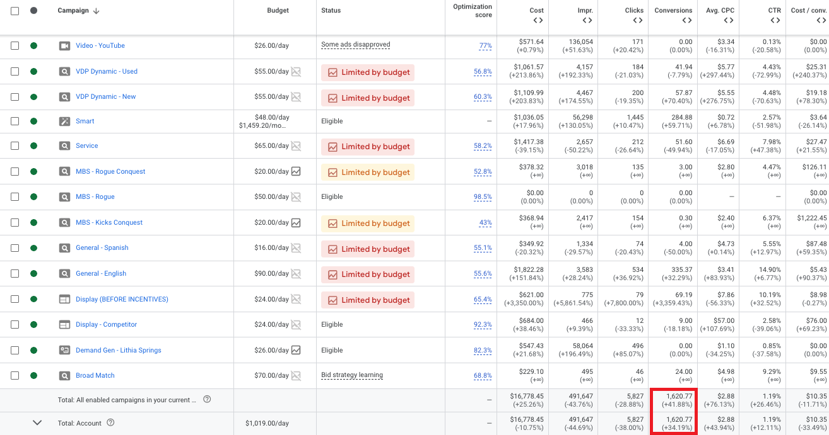
Task: Open 98.5% optimization score for MBS - Rogue
Action: pyautogui.click(x=483, y=196)
